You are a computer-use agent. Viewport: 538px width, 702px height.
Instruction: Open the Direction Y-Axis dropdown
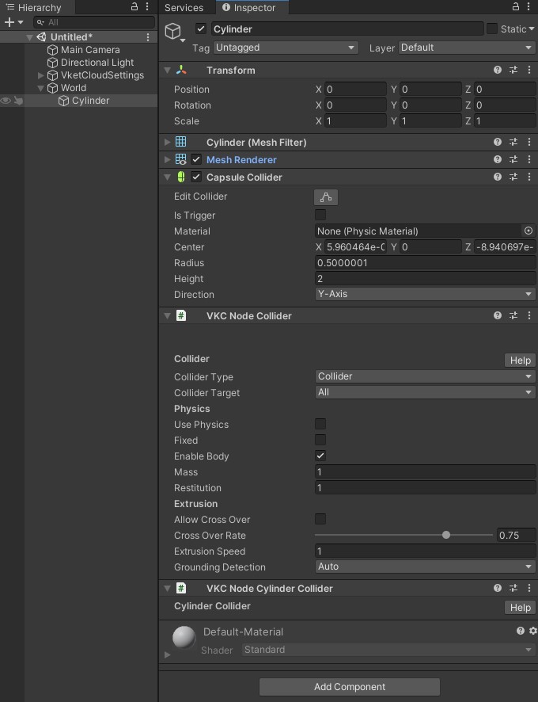point(425,295)
